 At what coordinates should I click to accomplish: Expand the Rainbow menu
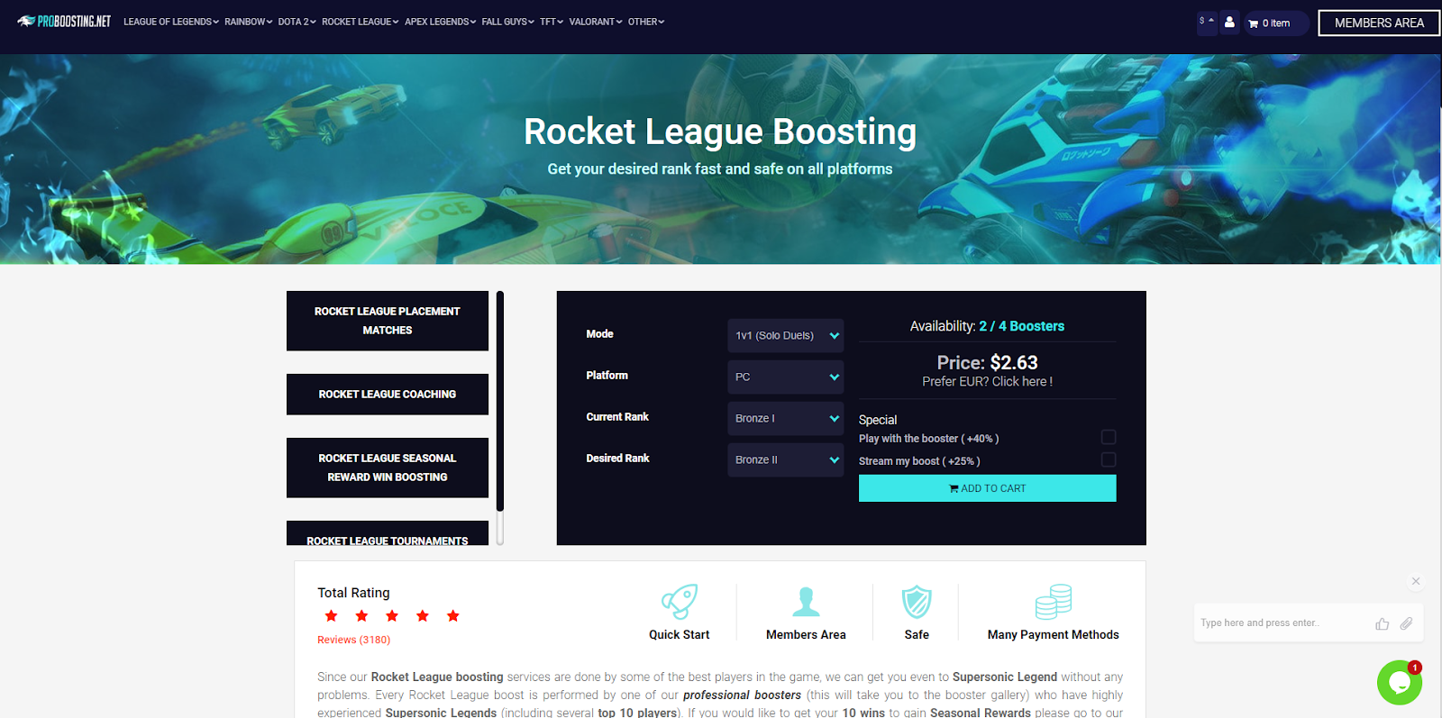[x=249, y=22]
